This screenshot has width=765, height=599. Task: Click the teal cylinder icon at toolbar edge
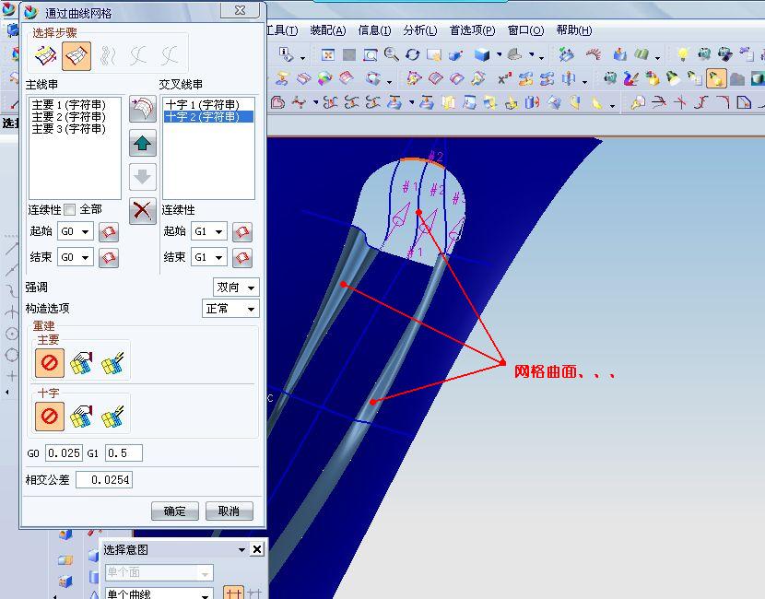click(x=758, y=78)
